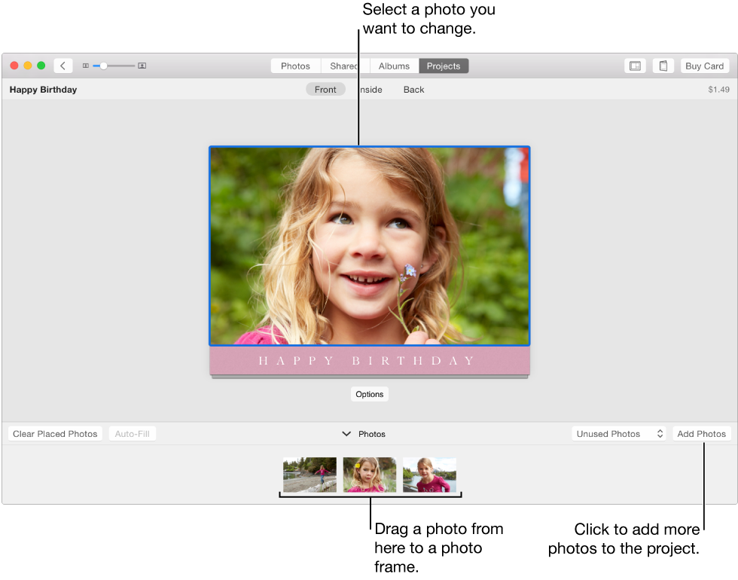This screenshot has width=738, height=580.
Task: Switch to the Front view of the card
Action: pos(325,89)
